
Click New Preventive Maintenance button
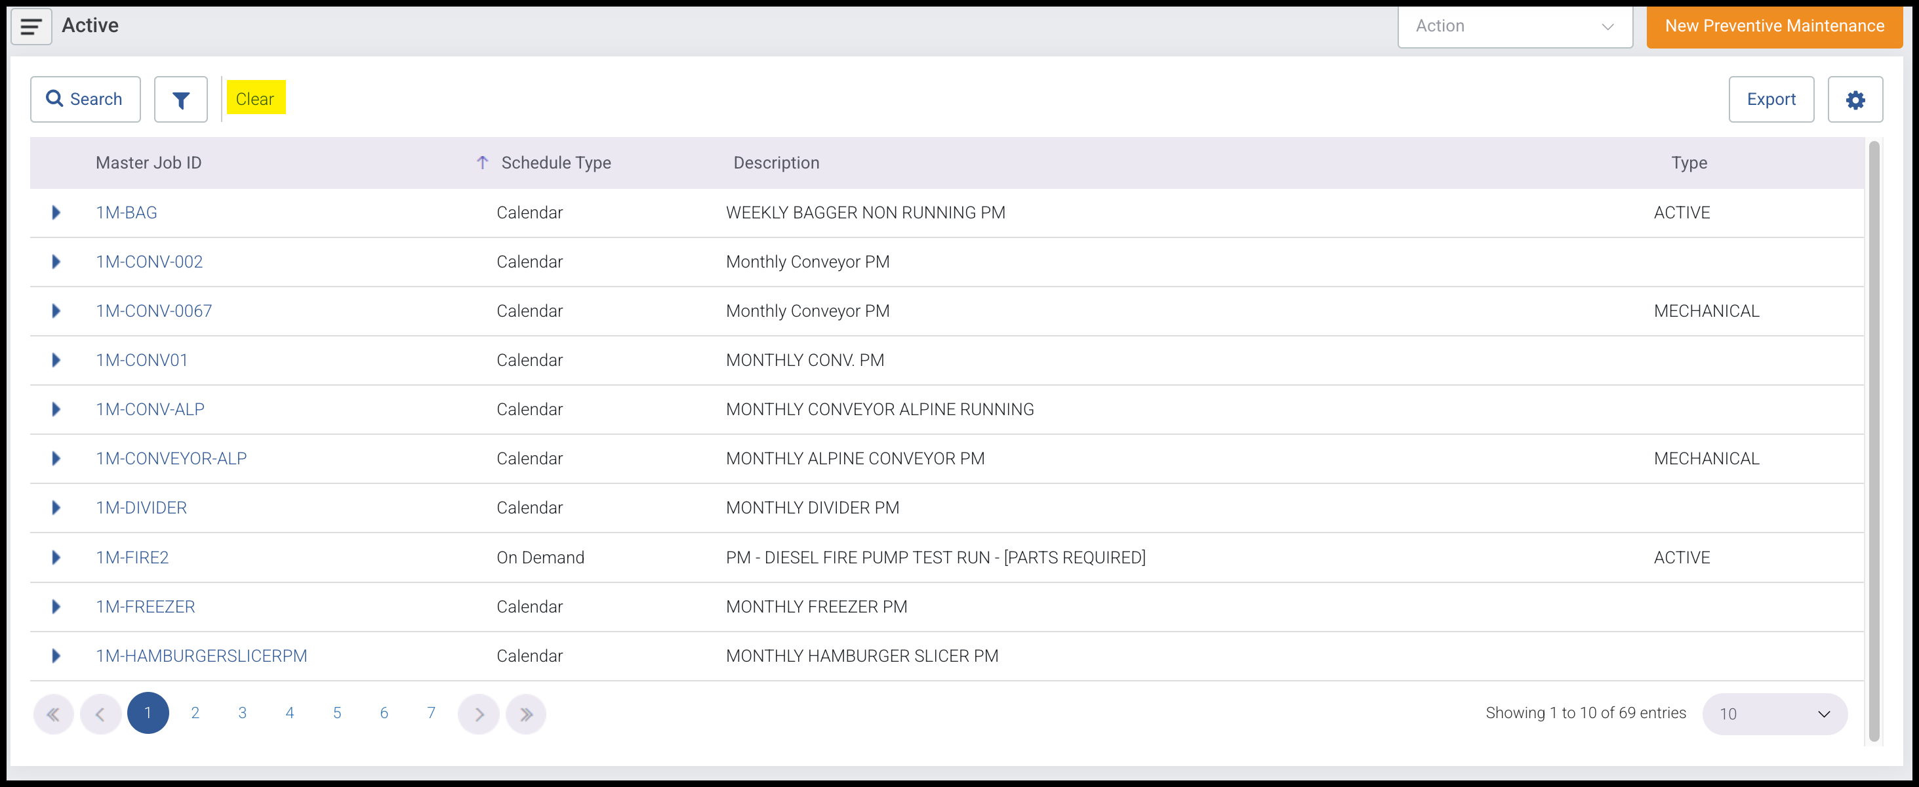click(x=1774, y=27)
